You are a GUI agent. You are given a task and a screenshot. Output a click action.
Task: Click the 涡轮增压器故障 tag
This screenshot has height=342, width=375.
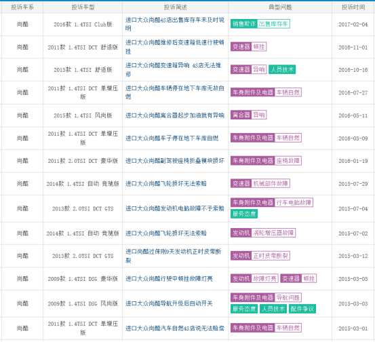pos(273,233)
